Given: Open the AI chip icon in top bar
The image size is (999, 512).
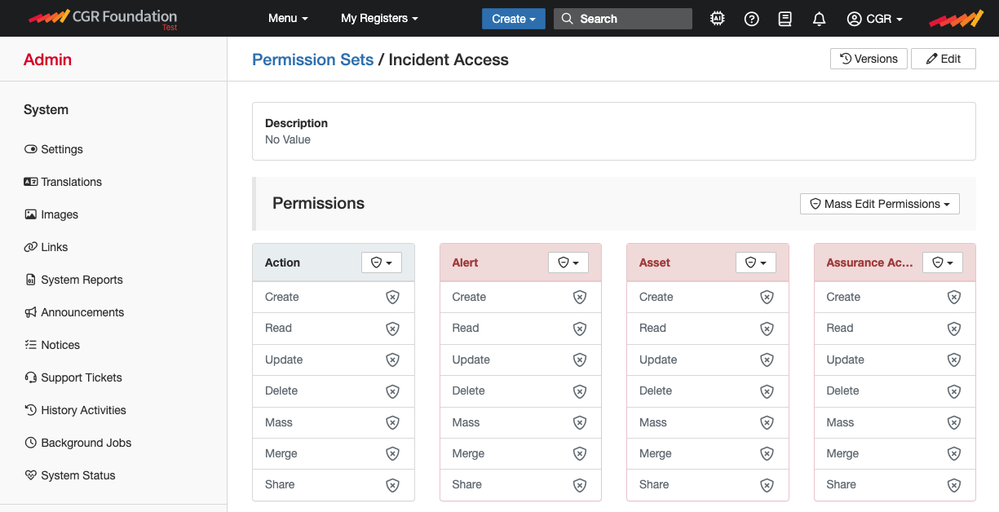Looking at the screenshot, I should [718, 19].
